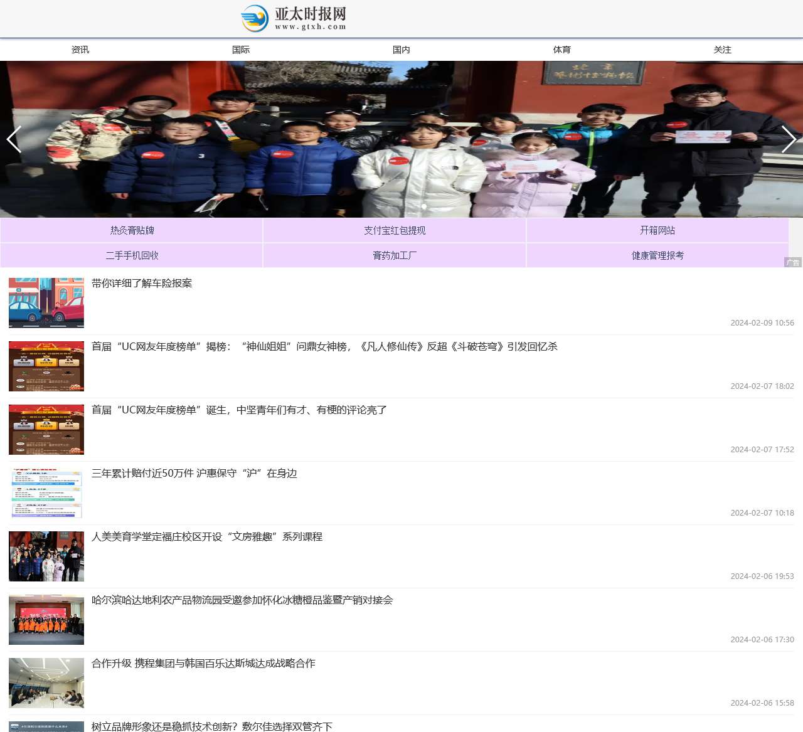Open thumbnail for 哈尔滨哈达地利 article
The height and width of the screenshot is (732, 803).
(x=46, y=620)
